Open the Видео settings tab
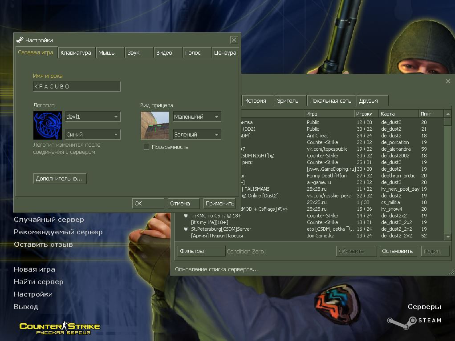This screenshot has height=341, width=455. (x=164, y=52)
